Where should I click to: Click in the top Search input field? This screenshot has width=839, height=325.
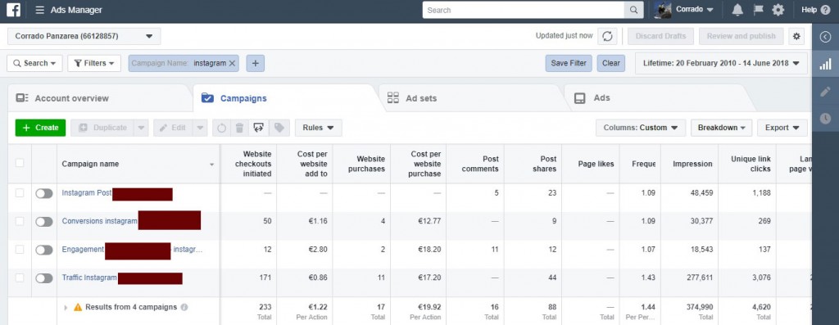pyautogui.click(x=524, y=10)
